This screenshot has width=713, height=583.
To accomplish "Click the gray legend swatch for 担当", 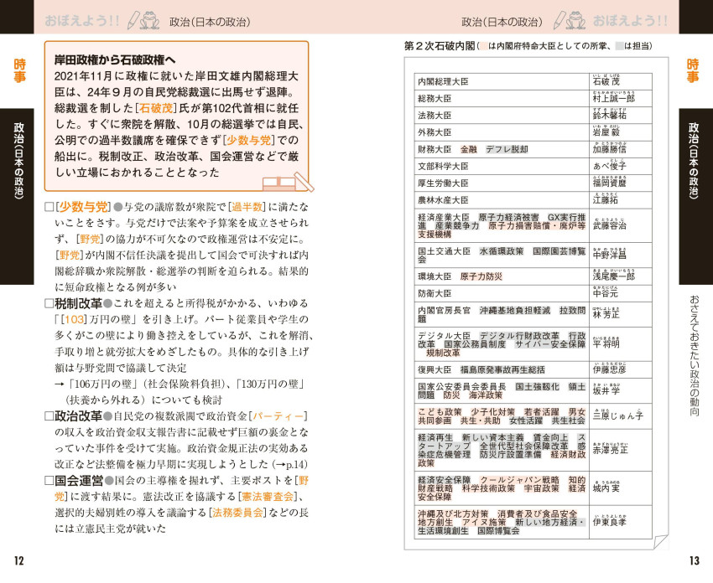I will (x=619, y=46).
